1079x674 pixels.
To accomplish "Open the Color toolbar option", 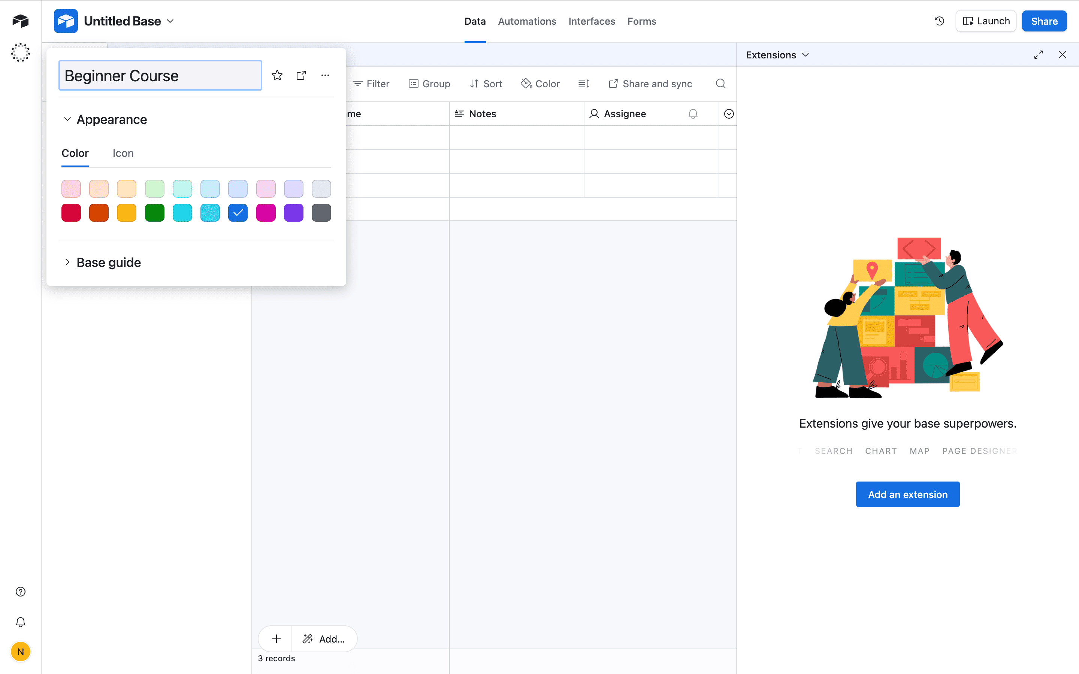I will [540, 84].
